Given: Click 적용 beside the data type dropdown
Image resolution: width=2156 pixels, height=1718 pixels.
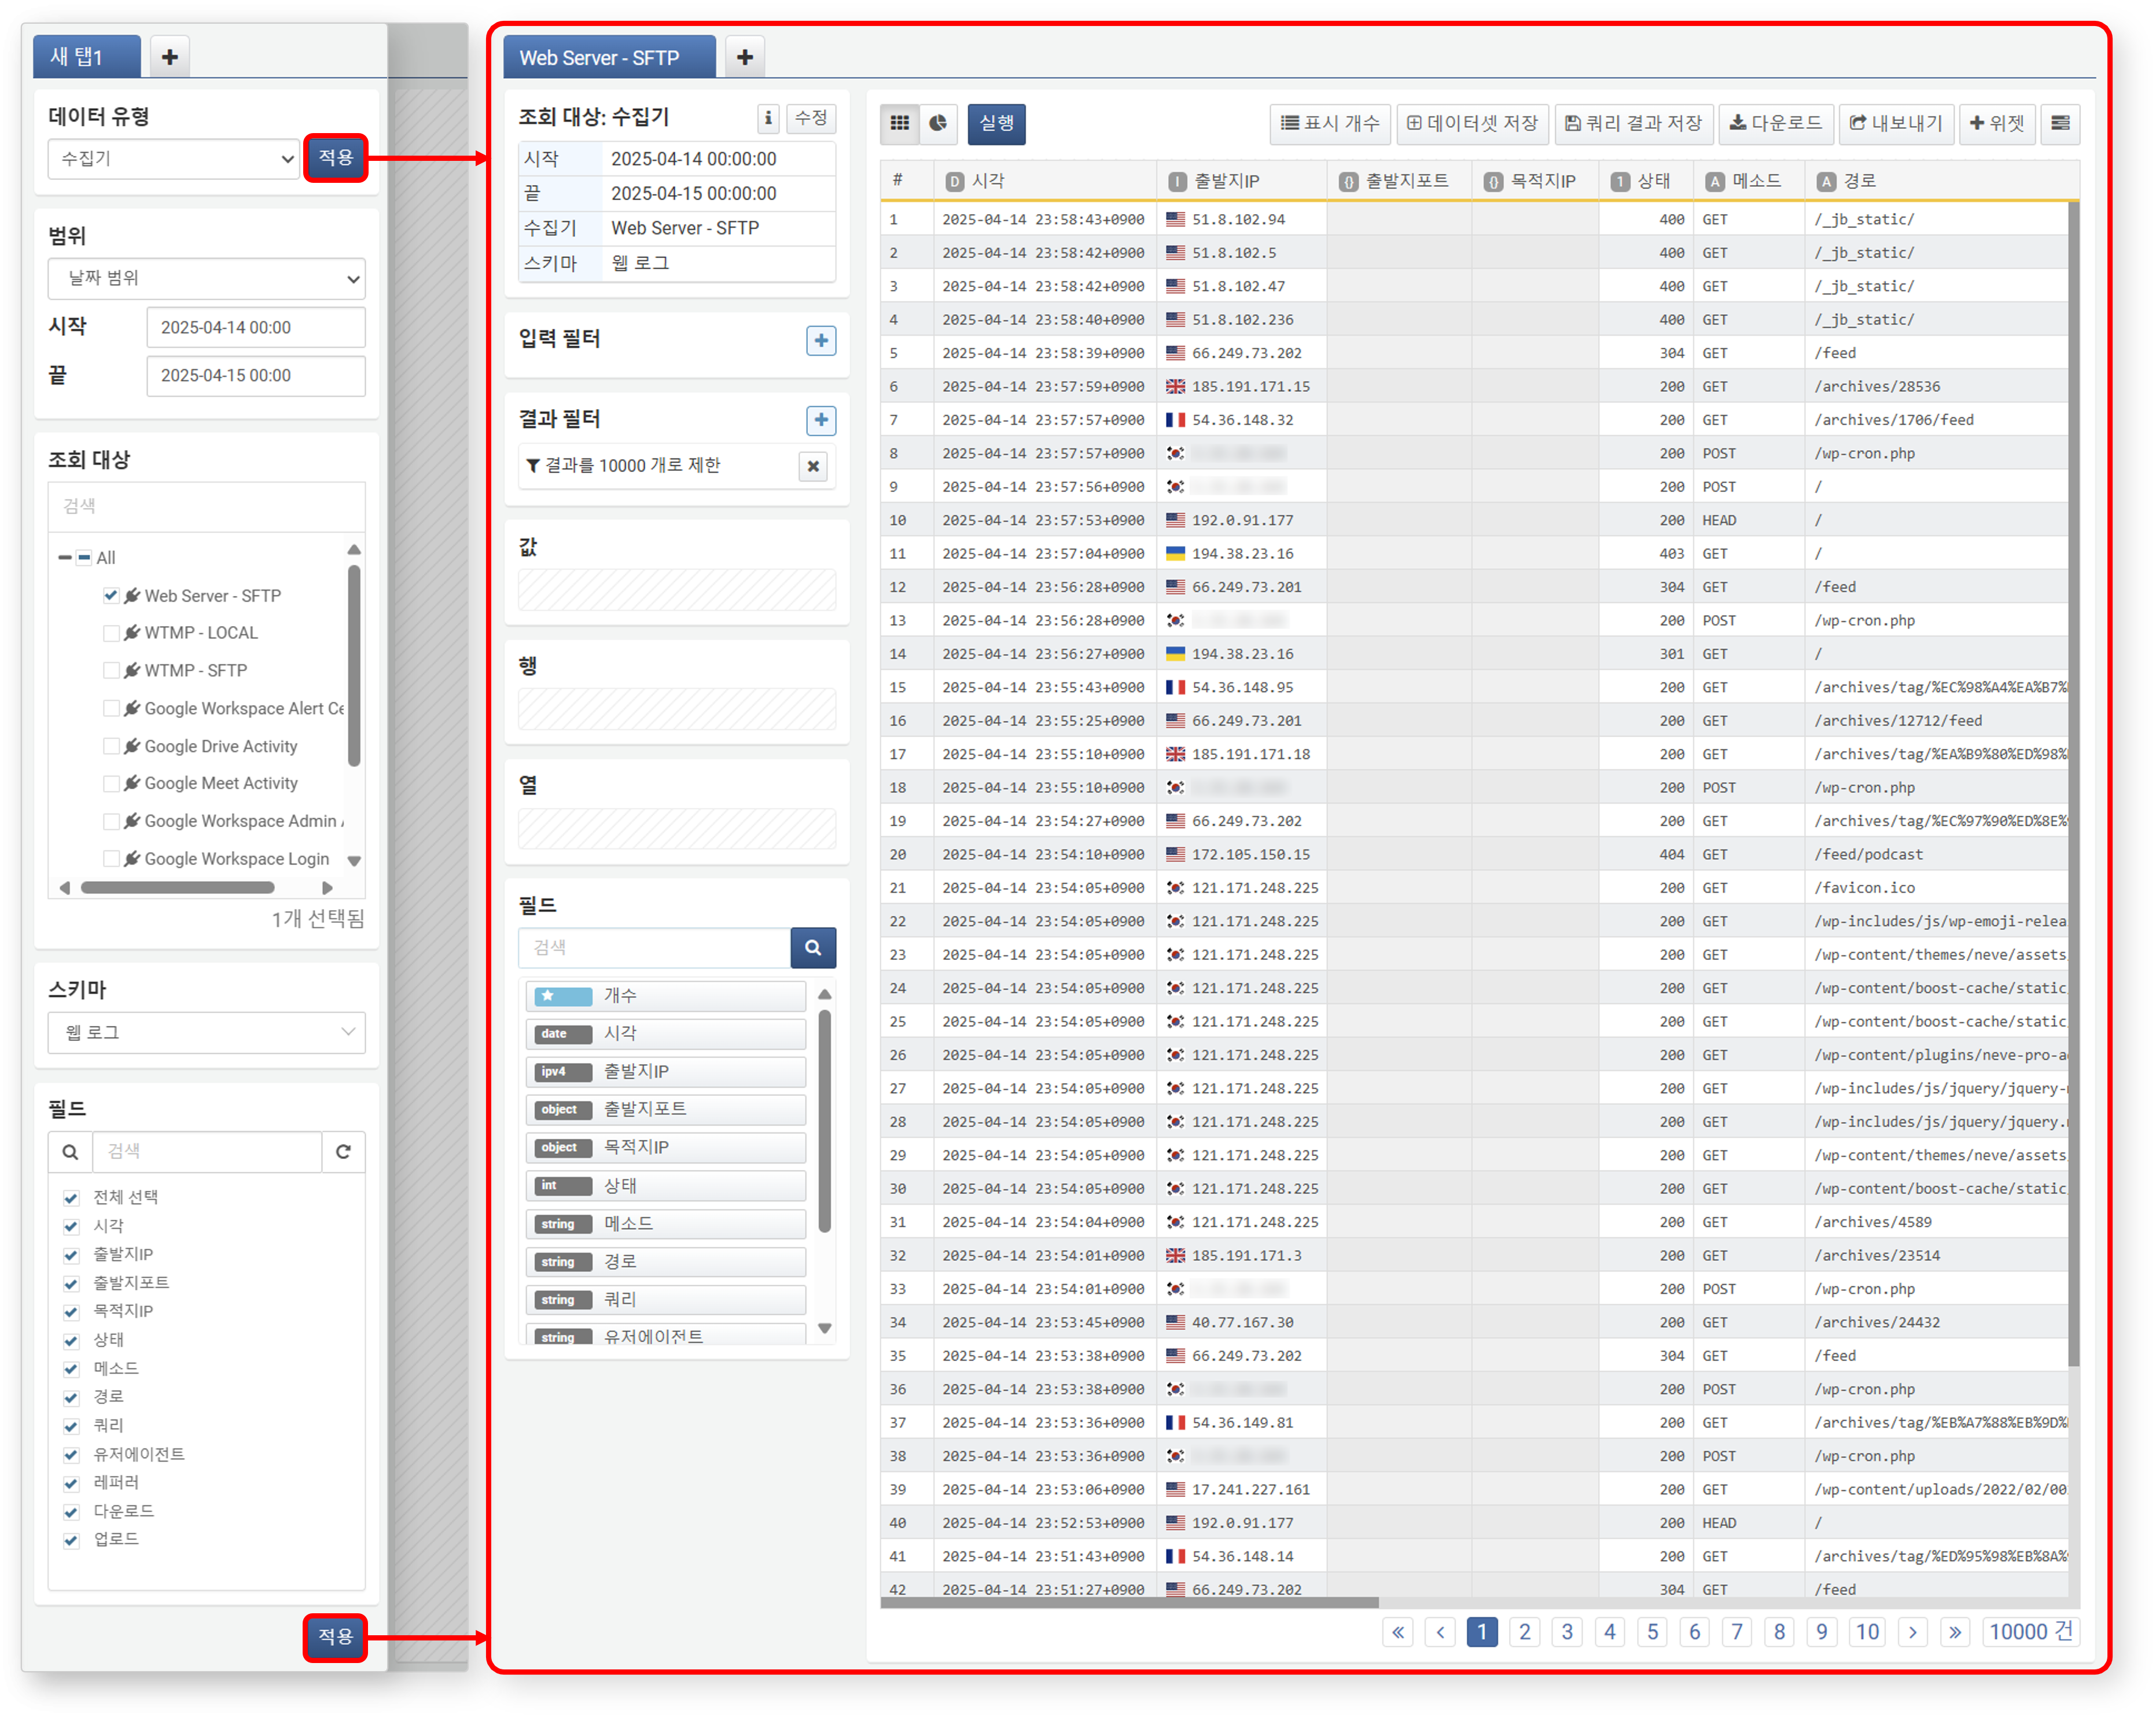Looking at the screenshot, I should 336,158.
